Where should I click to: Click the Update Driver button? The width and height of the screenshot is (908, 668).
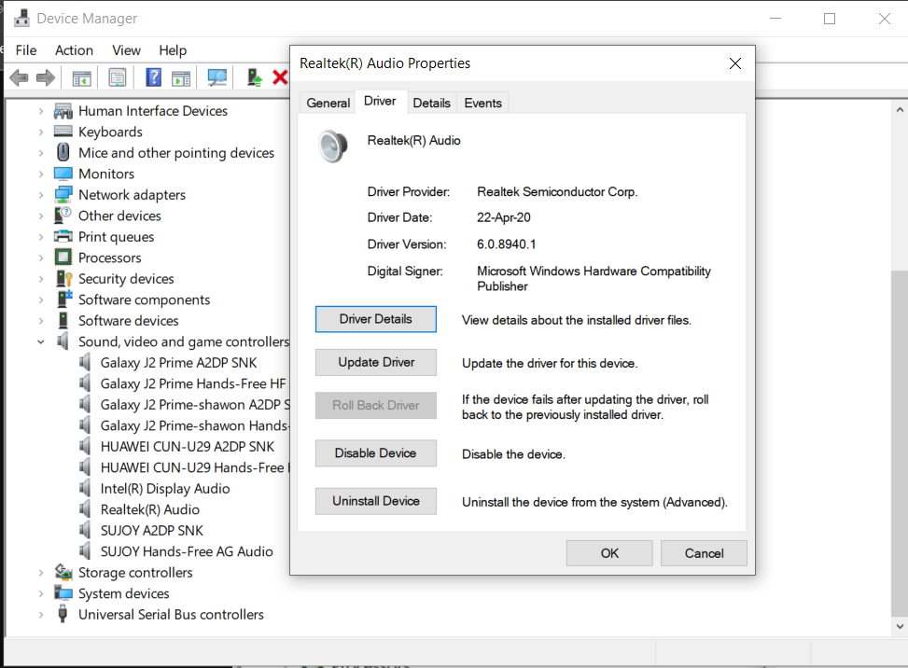click(376, 362)
